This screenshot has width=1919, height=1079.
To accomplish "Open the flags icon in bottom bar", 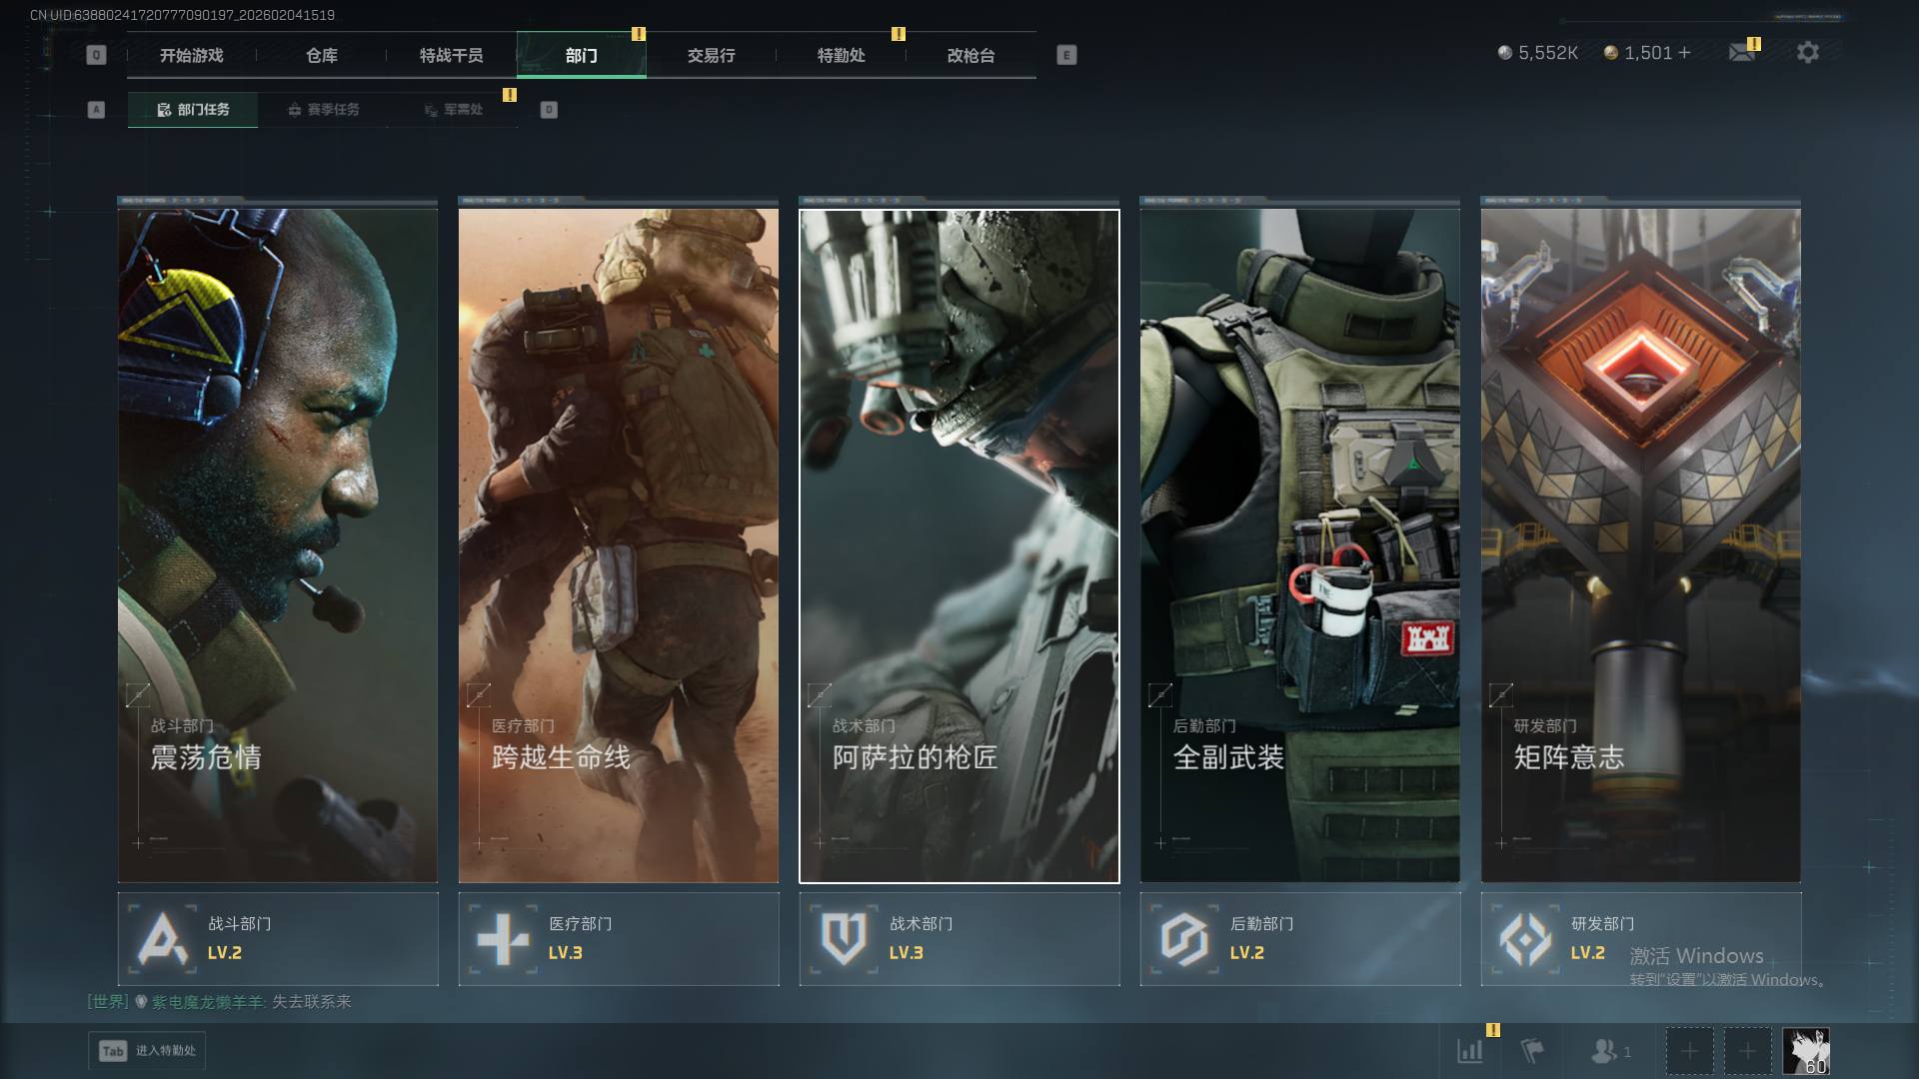I will 1531,1051.
